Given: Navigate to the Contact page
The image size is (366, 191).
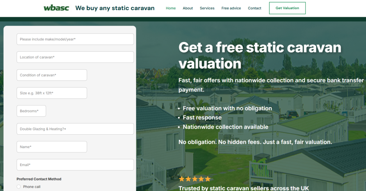Looking at the screenshot, I should 254,8.
